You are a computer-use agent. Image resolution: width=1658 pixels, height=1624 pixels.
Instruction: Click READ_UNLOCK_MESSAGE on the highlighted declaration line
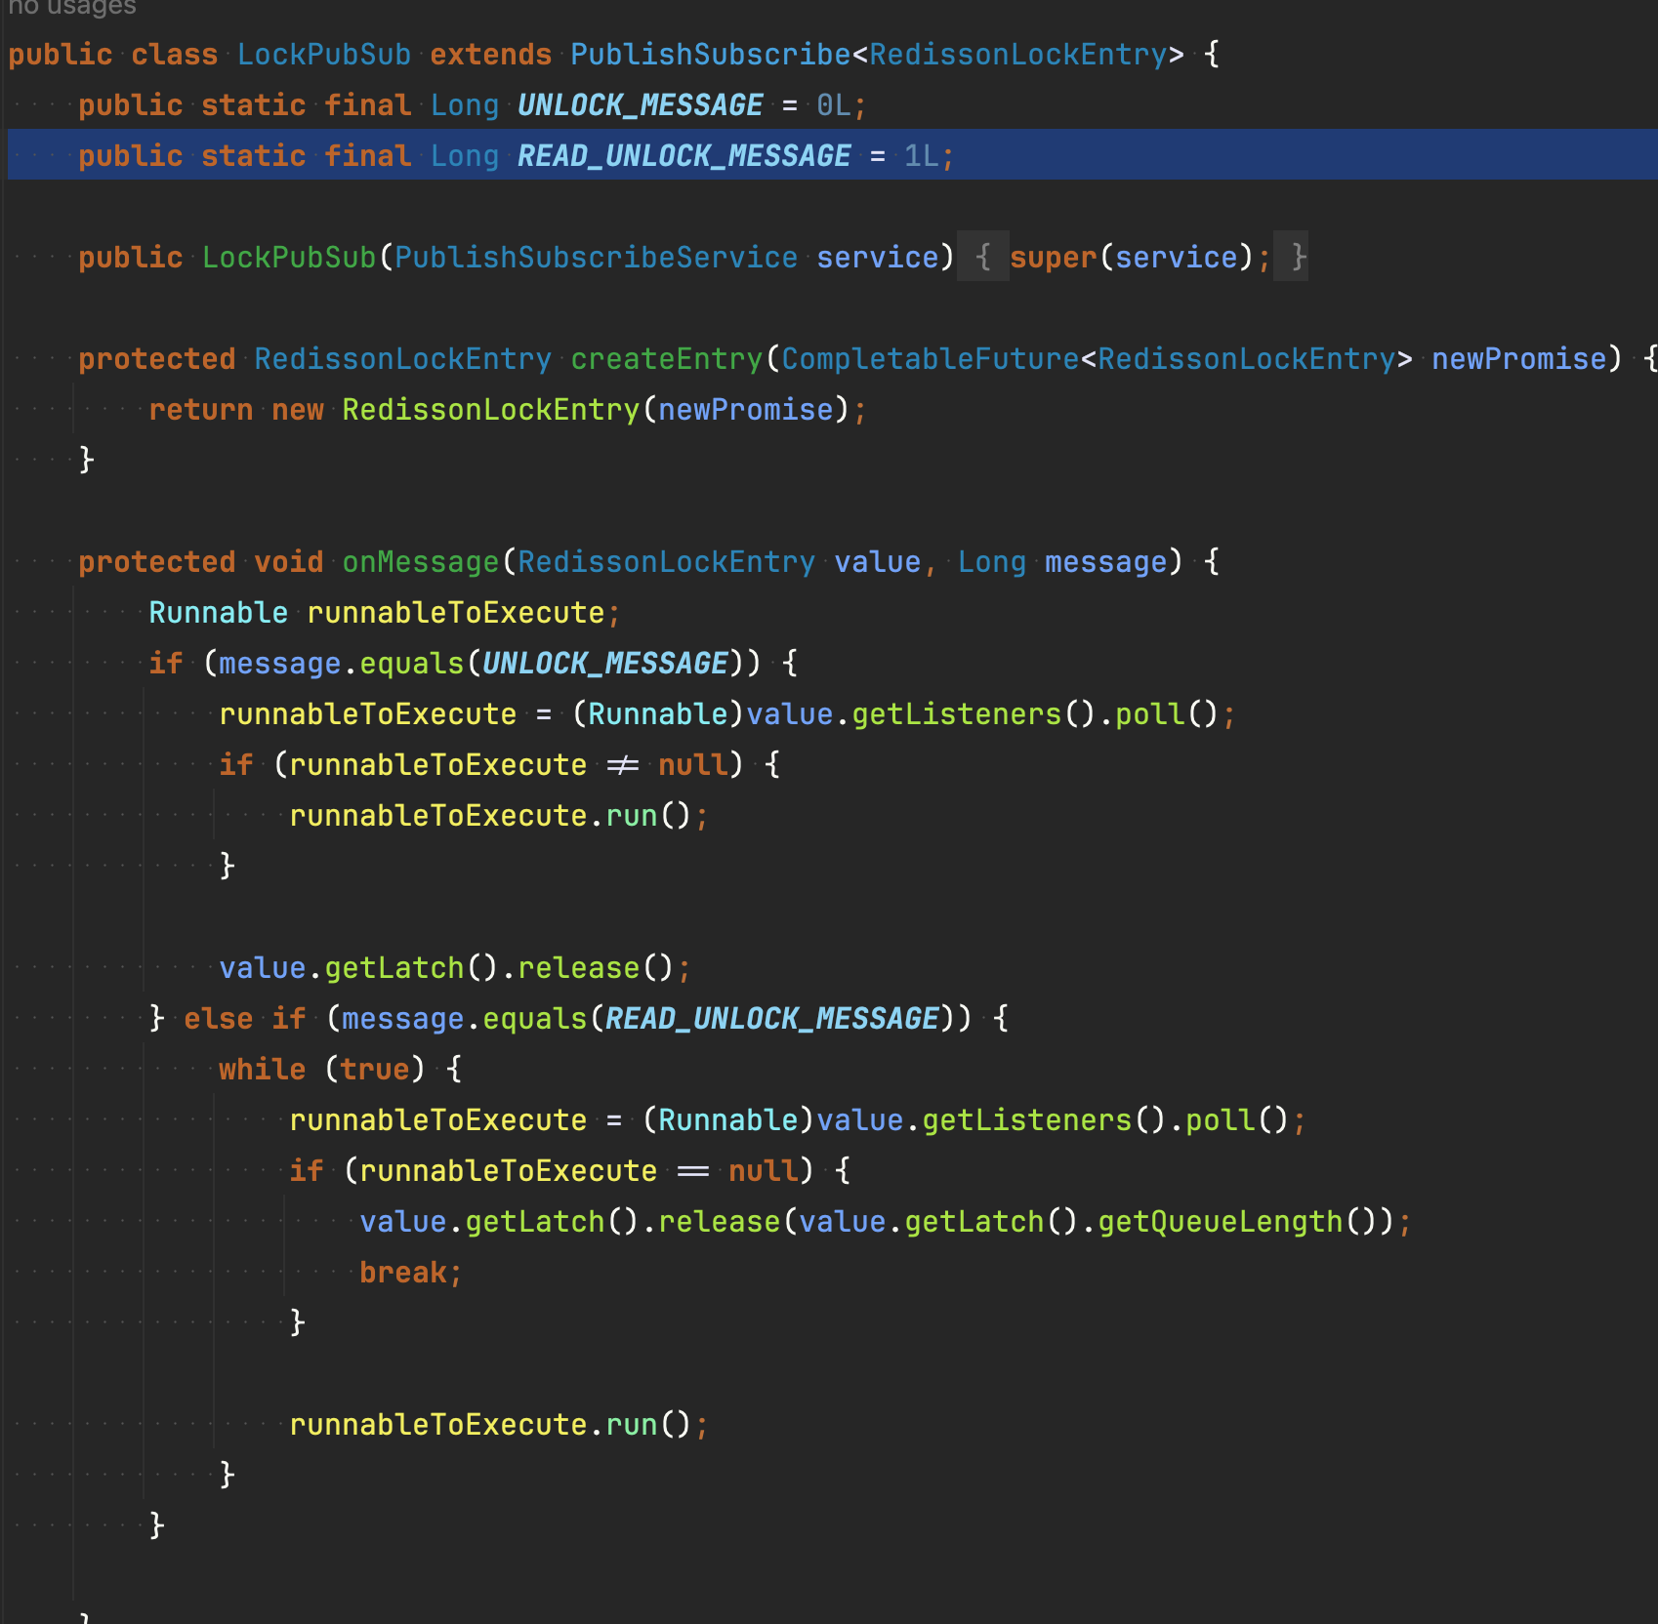click(684, 156)
